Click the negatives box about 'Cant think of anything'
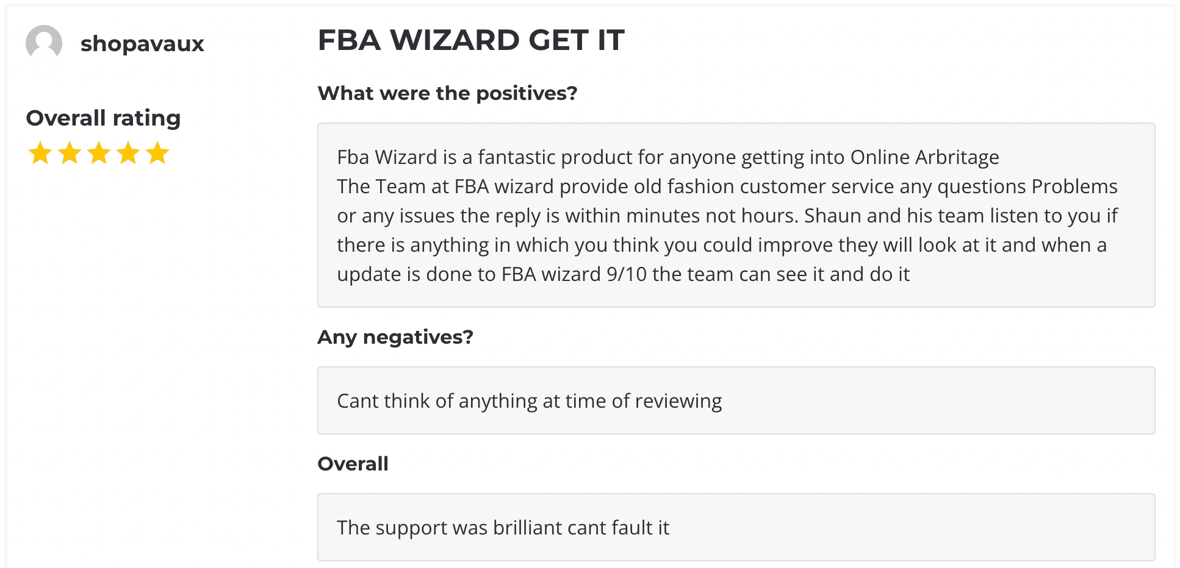1180x568 pixels. pyautogui.click(x=736, y=400)
